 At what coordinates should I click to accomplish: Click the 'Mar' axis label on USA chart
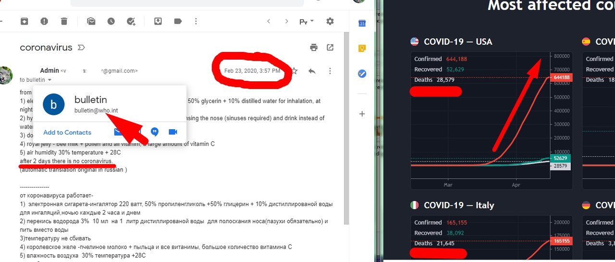click(x=448, y=185)
